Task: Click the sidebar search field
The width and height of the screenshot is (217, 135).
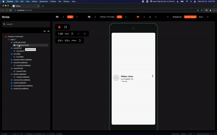Action: (26, 24)
